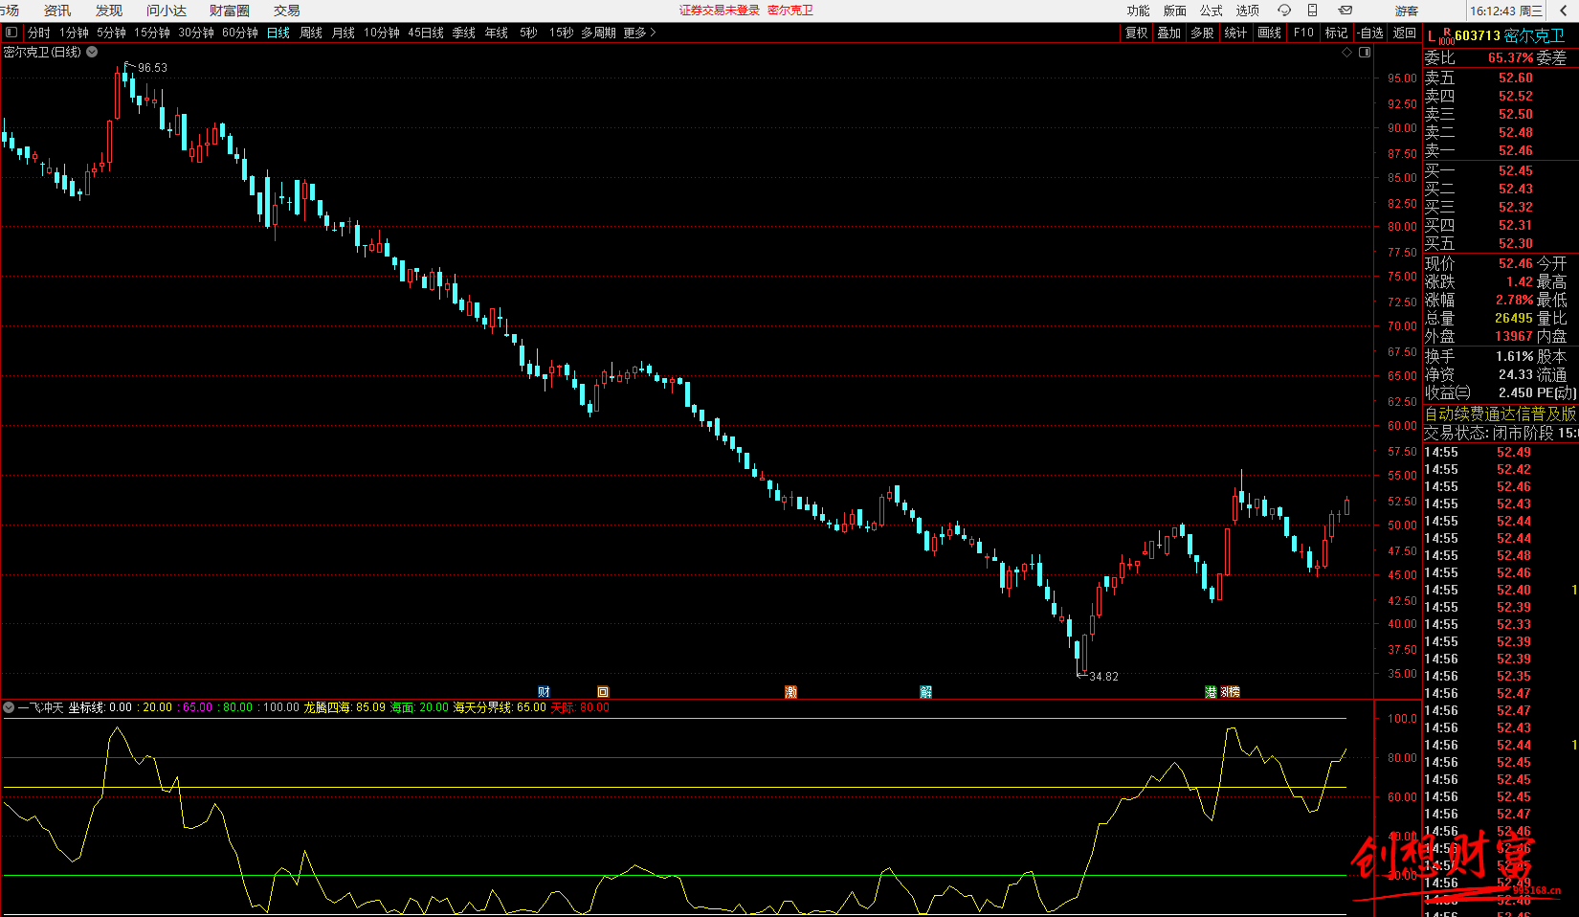
Task: Click the 解 event marker on the chart
Action: click(926, 692)
